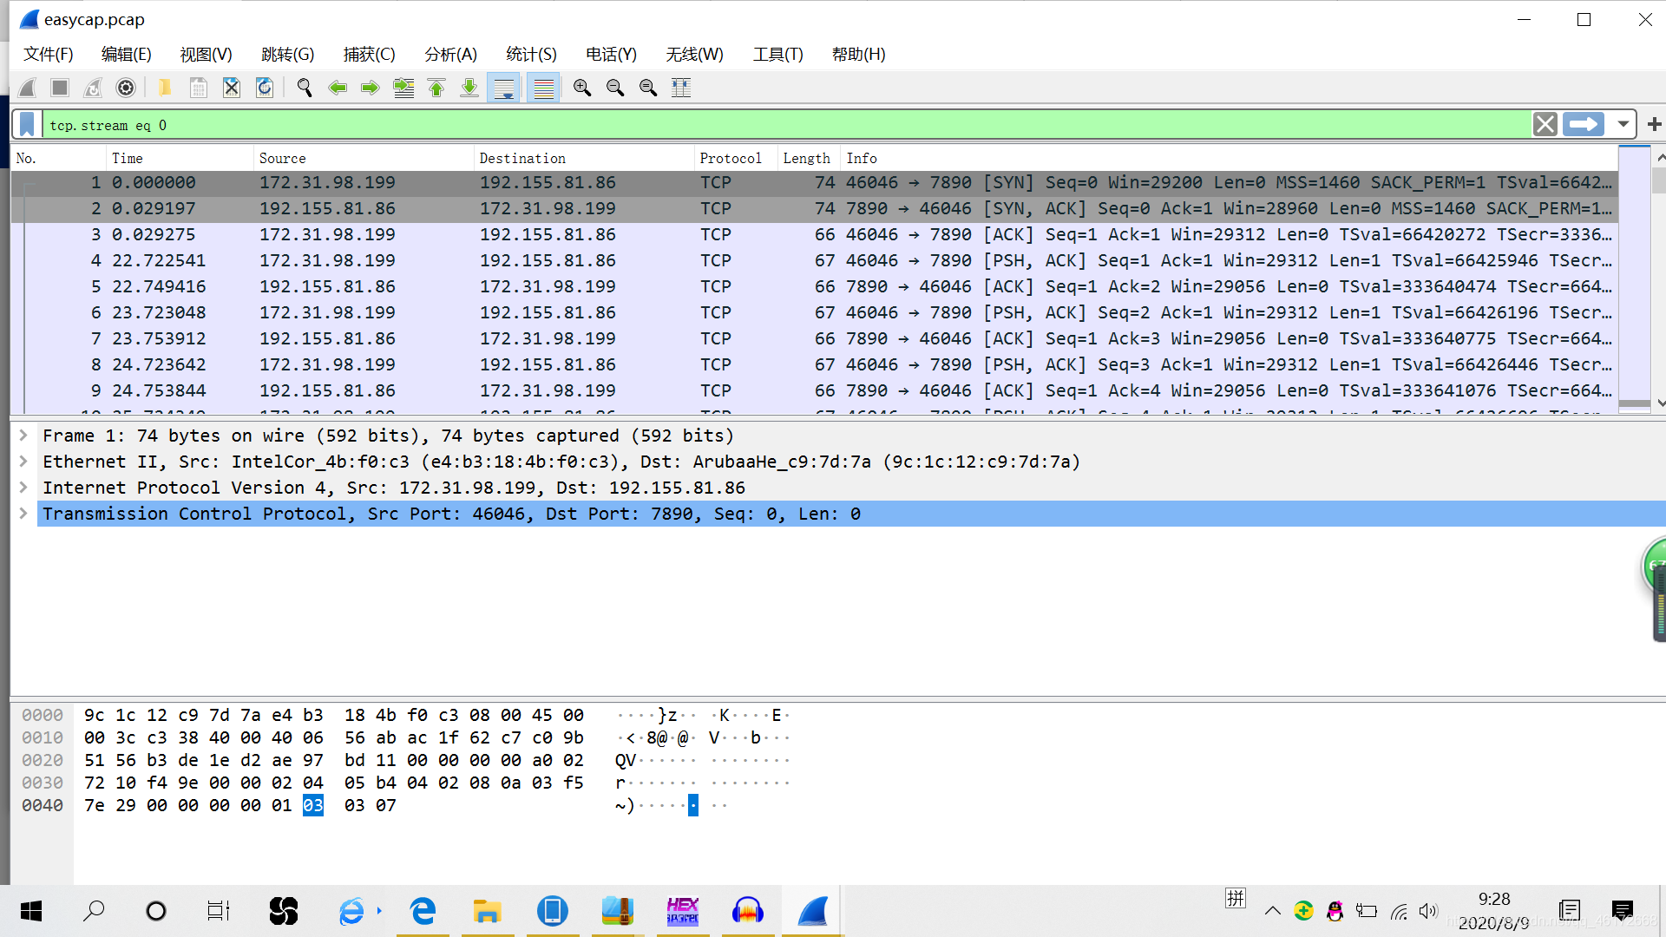
Task: Select packet 7 with time 23.753912
Action: click(814, 338)
